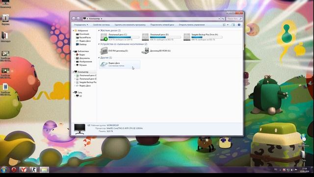Collapse Избранное in the navigation pane
314x177 pixels.
[x=73, y=30]
